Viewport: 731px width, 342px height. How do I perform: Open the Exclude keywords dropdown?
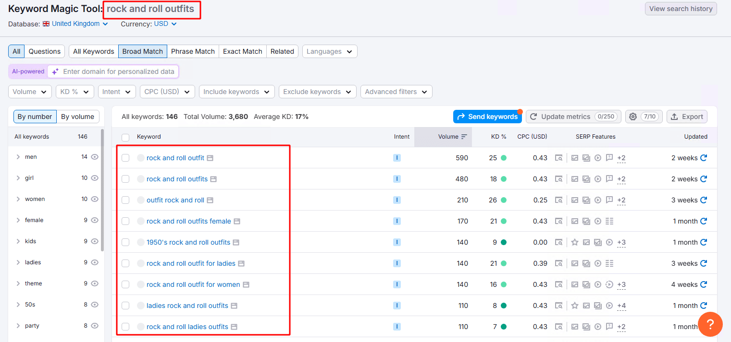(318, 92)
